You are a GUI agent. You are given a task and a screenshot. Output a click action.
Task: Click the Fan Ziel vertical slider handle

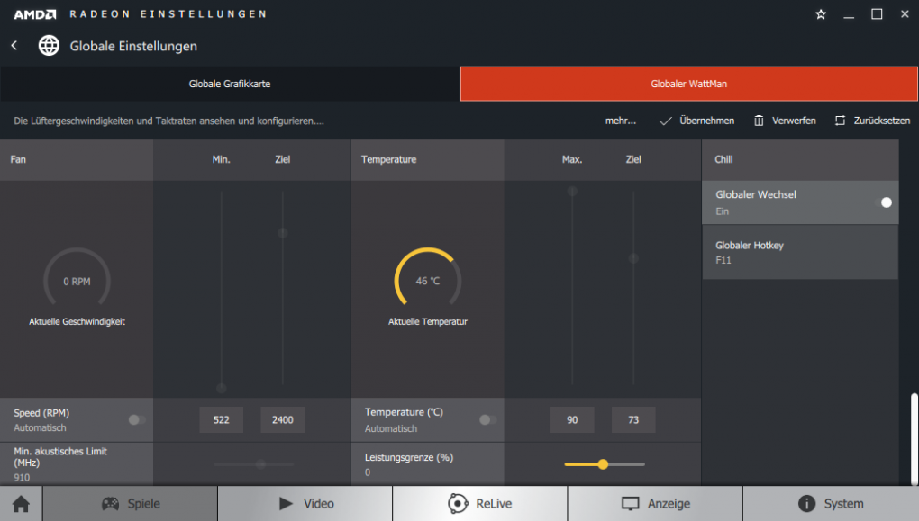point(283,233)
